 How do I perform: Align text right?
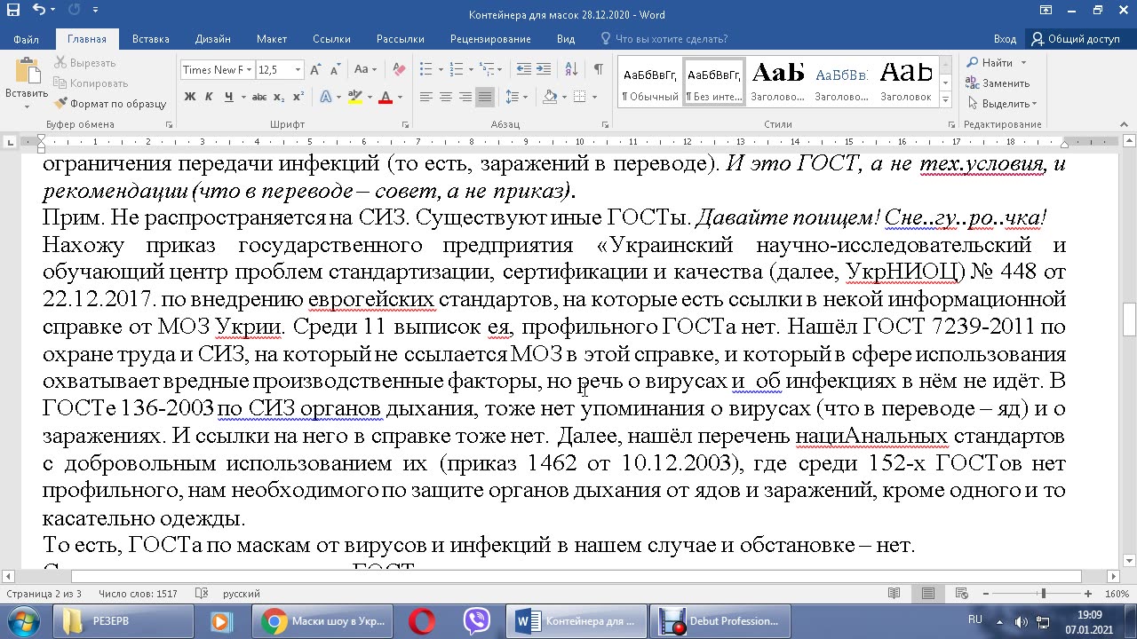point(465,97)
